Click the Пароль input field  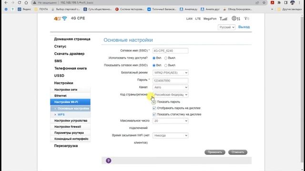171,81
